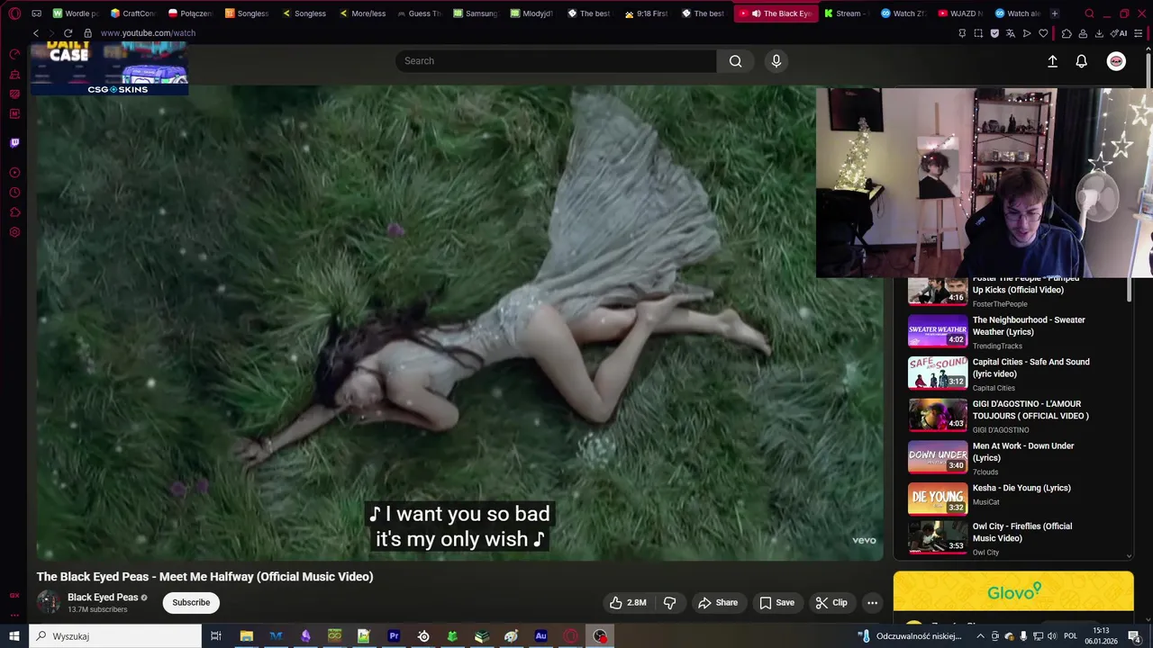1153x648 pixels.
Task: Open Sweater Weather video thumbnail
Action: (x=938, y=331)
